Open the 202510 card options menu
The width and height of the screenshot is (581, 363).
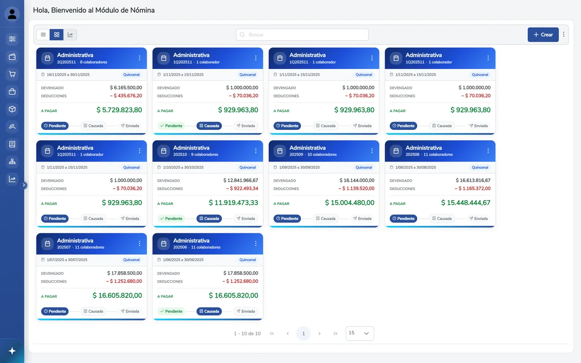point(256,151)
